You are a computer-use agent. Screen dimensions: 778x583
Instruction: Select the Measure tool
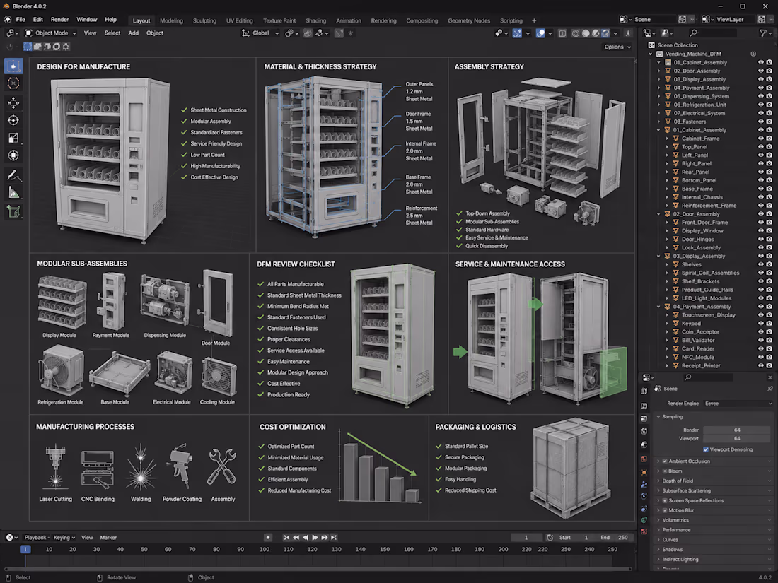(13, 192)
